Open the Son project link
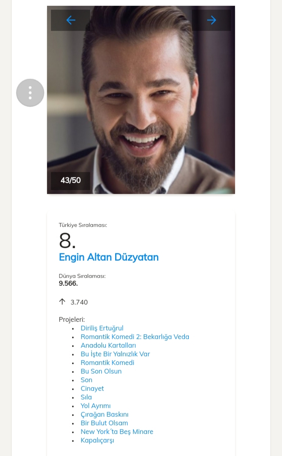 (87, 380)
